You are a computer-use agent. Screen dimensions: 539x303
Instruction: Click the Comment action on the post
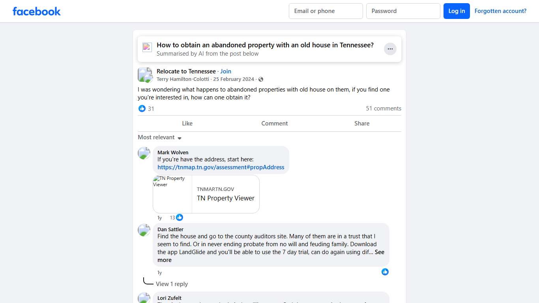274,123
